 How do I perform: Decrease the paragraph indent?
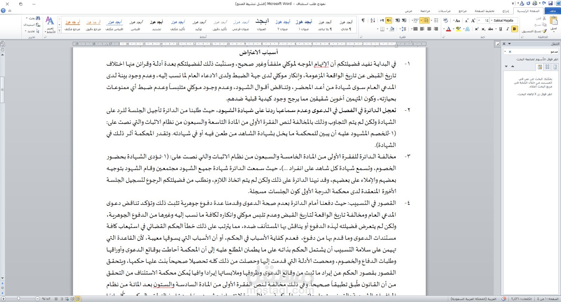pos(404,21)
